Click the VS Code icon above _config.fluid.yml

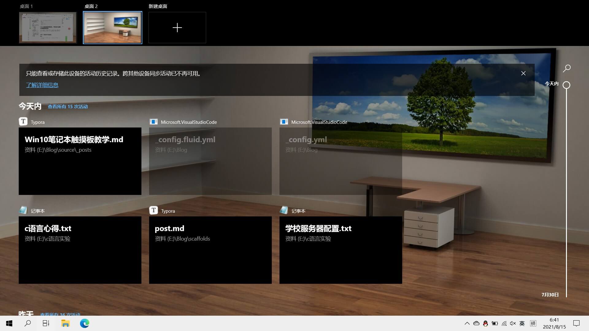[153, 122]
